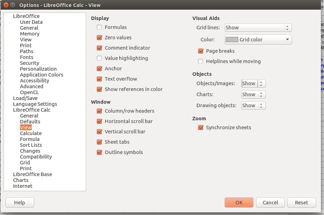Select Defaults under LibreOffice Calc
This screenshot has height=215, width=324.
pos(30,122)
